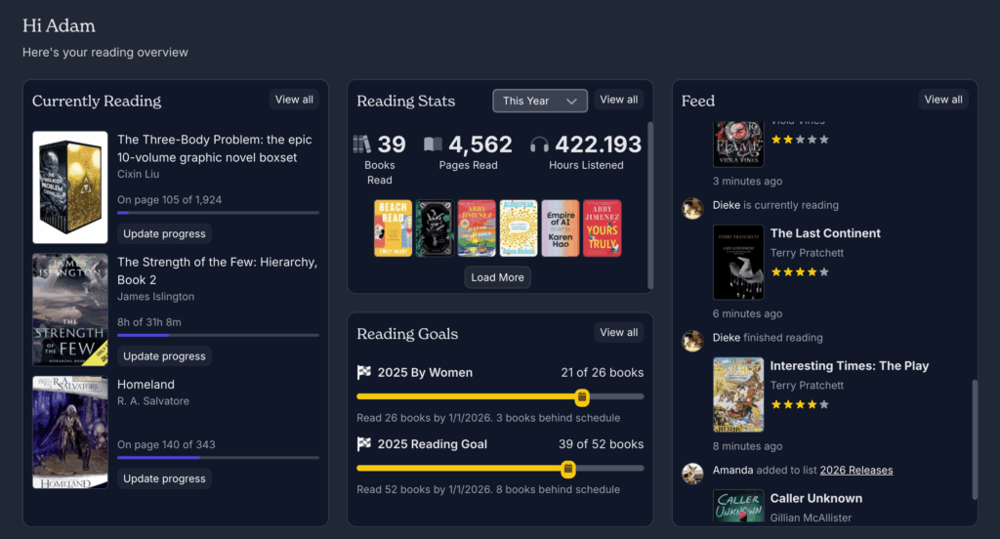The width and height of the screenshot is (1000, 539).
Task: Open View all in the Feed panel
Action: click(x=943, y=100)
